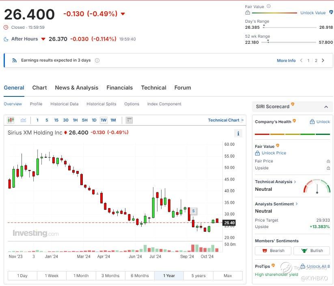The width and height of the screenshot is (334, 286).
Task: Click the 52 wk Range slider marker
Action: click(268, 41)
